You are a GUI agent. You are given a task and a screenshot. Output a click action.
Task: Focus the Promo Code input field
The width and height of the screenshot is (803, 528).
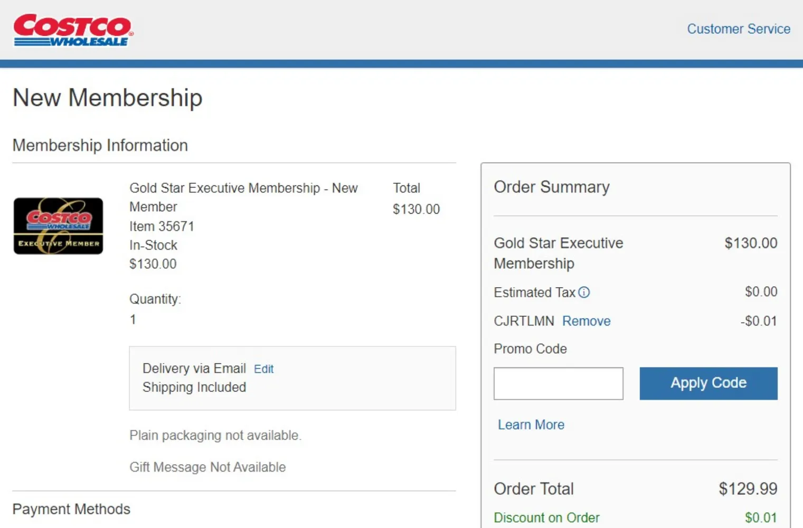559,383
